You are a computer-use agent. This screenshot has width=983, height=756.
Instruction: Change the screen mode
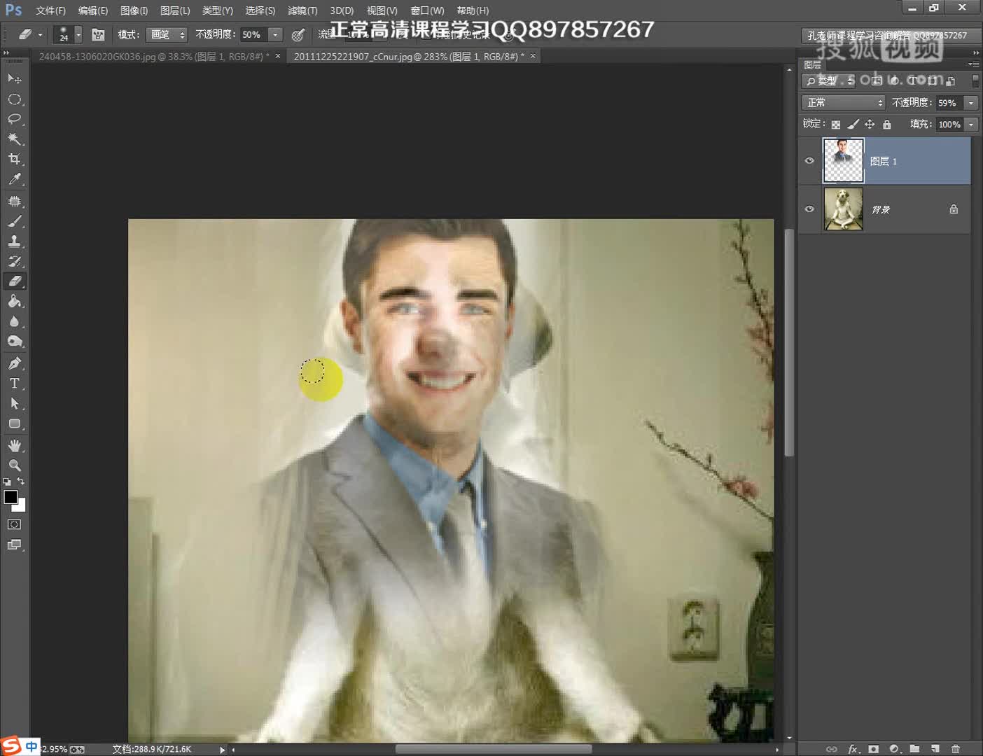point(14,545)
